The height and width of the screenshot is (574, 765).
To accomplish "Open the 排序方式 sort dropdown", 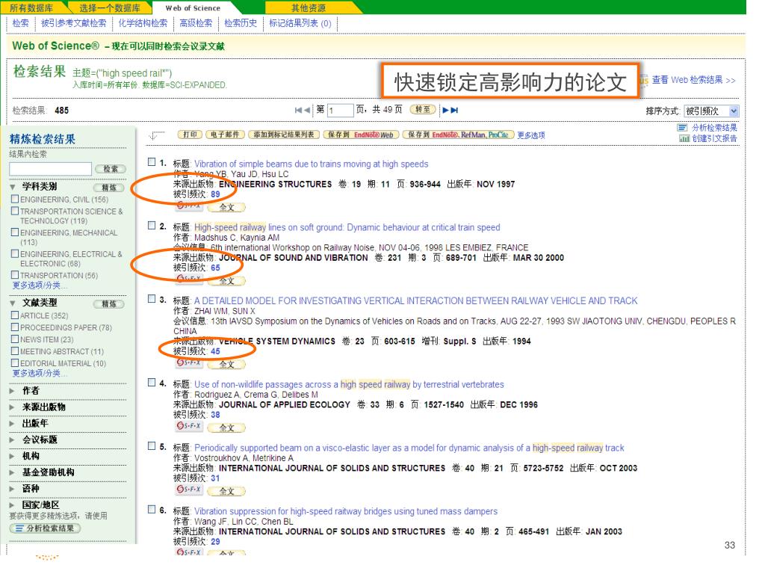I will 711,111.
